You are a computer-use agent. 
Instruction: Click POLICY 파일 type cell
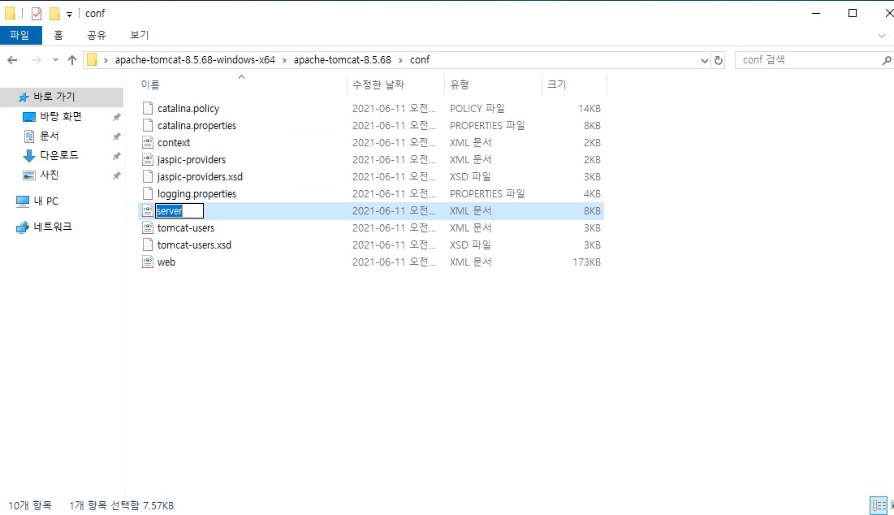pyautogui.click(x=477, y=108)
